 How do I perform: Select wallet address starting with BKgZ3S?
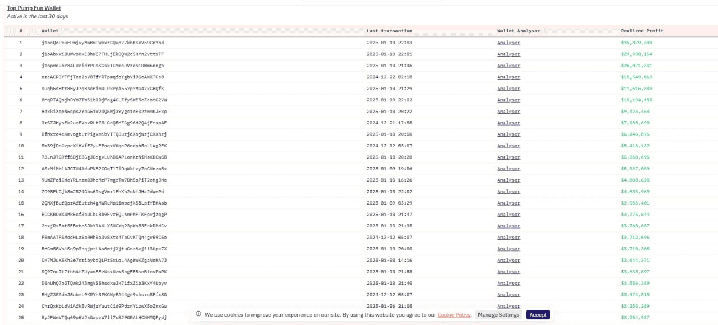pyautogui.click(x=104, y=295)
